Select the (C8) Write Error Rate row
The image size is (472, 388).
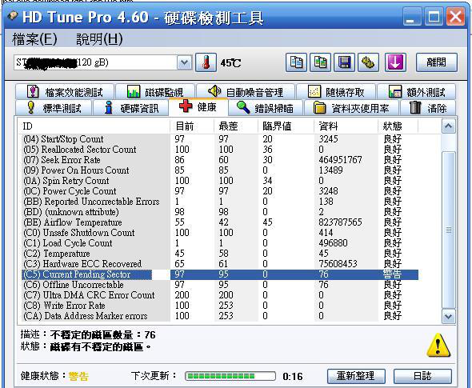pyautogui.click(x=220, y=306)
